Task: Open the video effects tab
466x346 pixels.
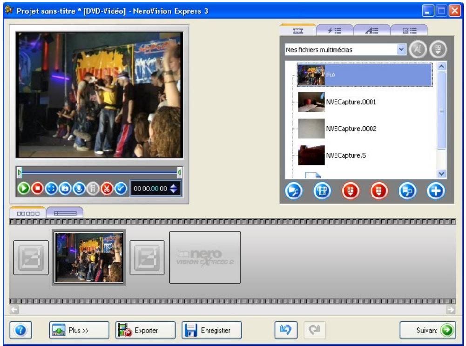Action: [335, 31]
